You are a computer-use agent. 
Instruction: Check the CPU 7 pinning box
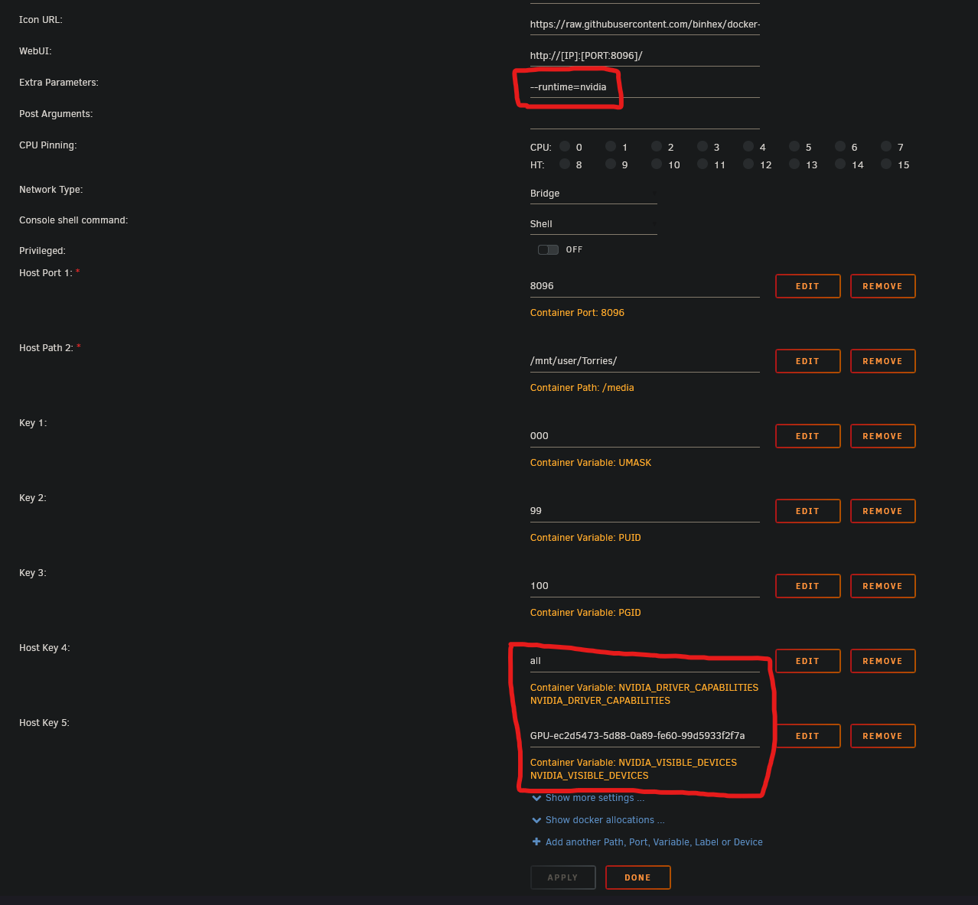pos(886,146)
